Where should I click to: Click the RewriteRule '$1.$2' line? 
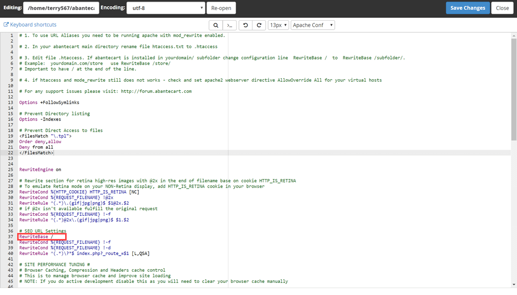pos(74,220)
